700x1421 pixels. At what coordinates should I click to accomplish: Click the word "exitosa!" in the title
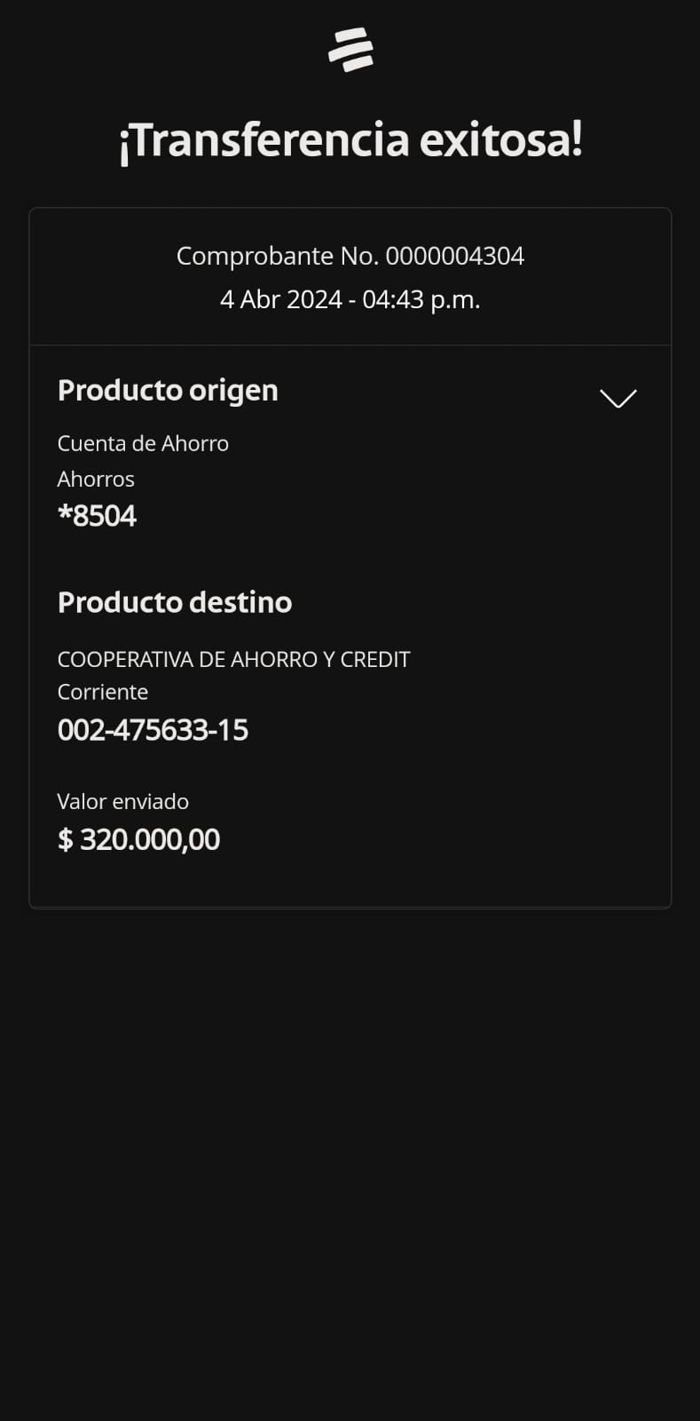500,140
